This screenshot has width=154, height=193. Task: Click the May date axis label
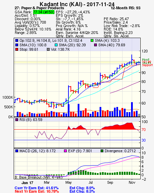pyautogui.click(x=68, y=182)
